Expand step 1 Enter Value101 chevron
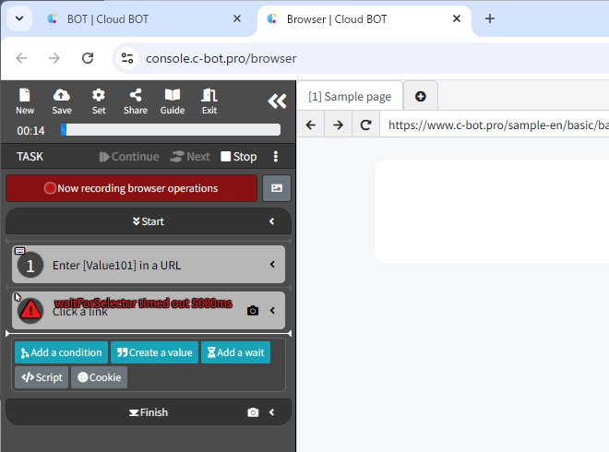Image resolution: width=609 pixels, height=452 pixels. pos(272,265)
